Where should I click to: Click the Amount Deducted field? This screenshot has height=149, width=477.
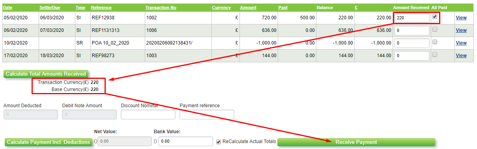[31, 114]
